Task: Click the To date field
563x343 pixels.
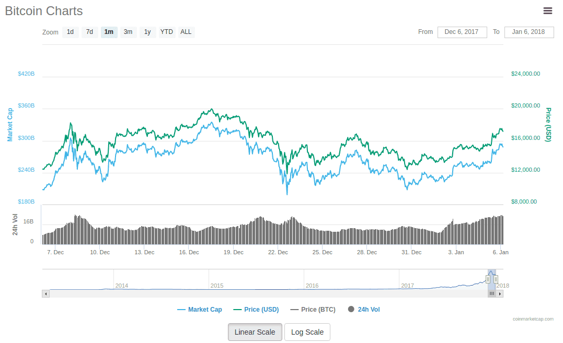Action: tap(528, 32)
